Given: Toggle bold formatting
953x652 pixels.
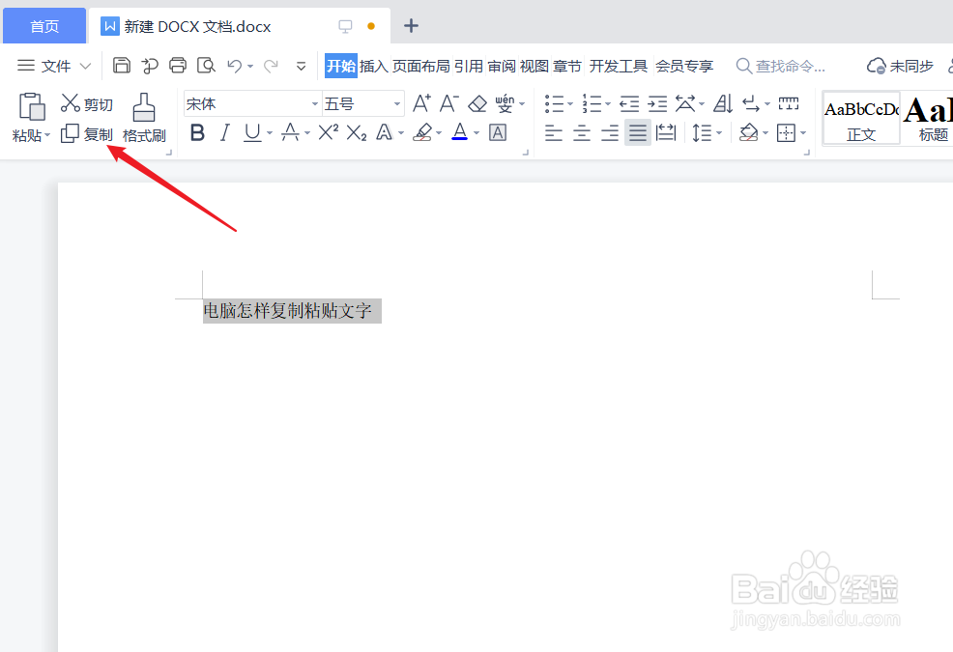Looking at the screenshot, I should click(197, 132).
